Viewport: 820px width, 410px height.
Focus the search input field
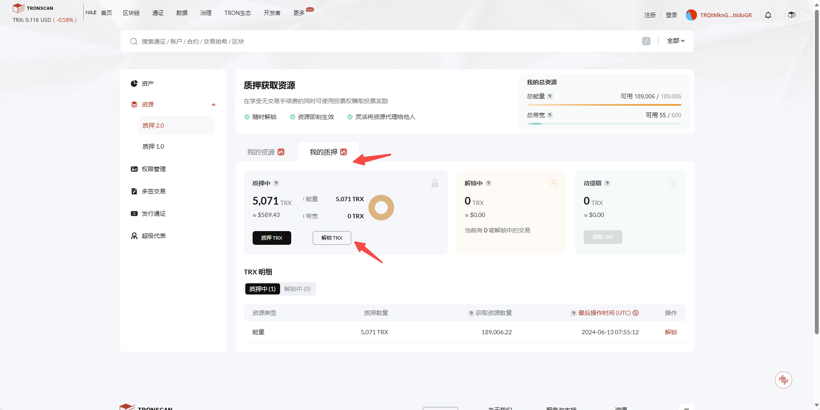pos(386,42)
